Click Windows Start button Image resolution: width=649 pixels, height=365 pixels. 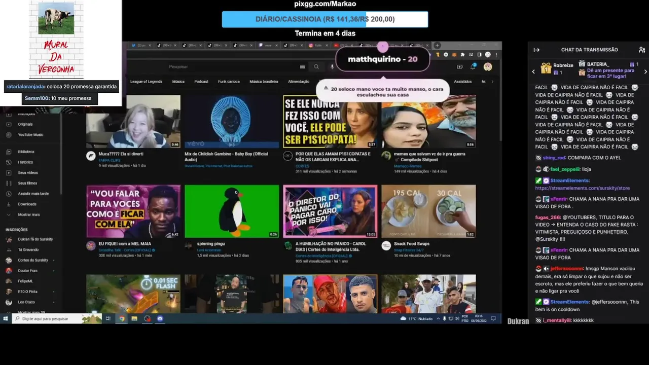[6, 318]
